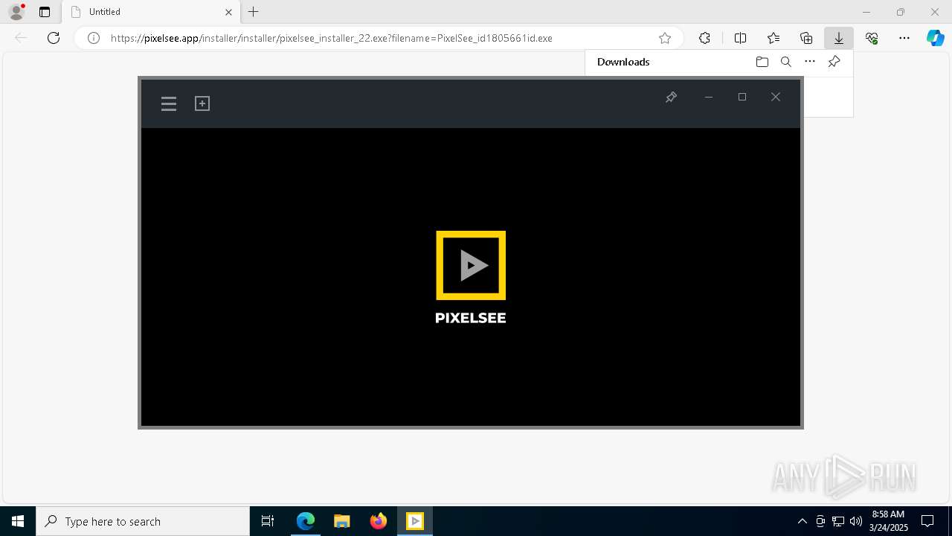Show hidden system tray icons

pyautogui.click(x=802, y=521)
